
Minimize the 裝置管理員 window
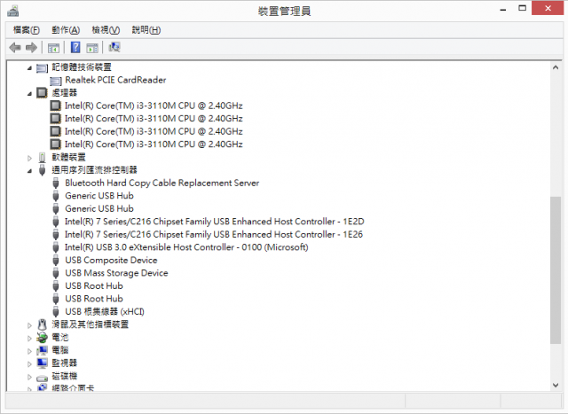click(503, 9)
